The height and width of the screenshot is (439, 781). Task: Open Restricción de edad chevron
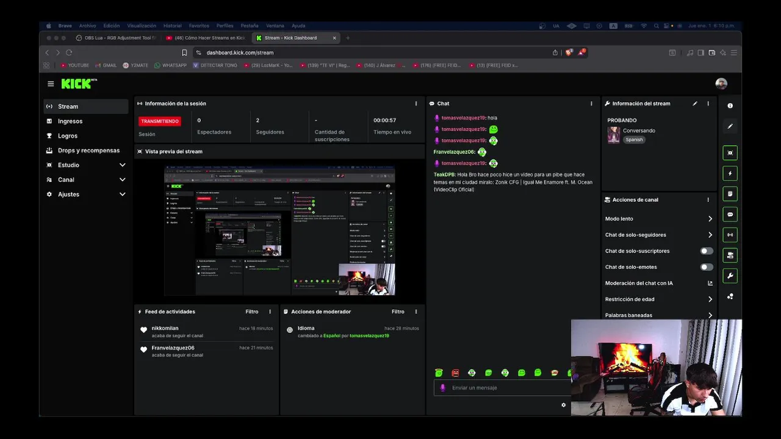(710, 299)
